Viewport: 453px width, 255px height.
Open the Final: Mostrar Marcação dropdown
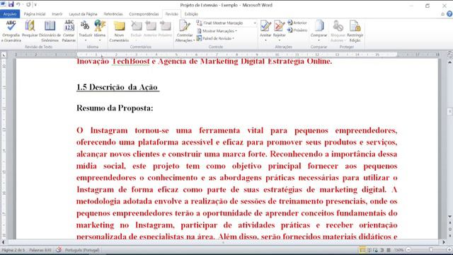click(x=226, y=23)
